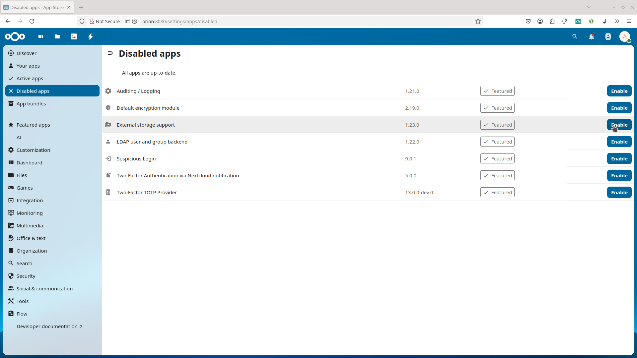
Task: Open the list all tabs dropdown arrow
Action: coord(589,7)
